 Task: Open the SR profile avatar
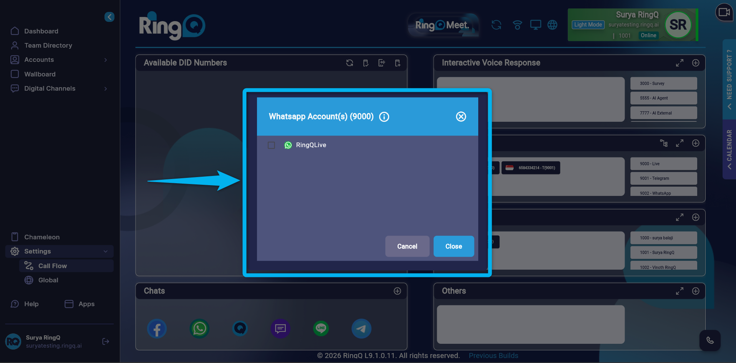tap(678, 25)
